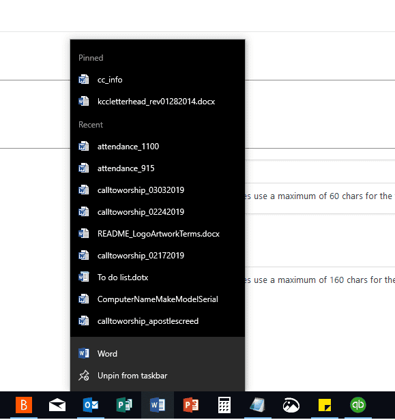
Task: Select attendance_915 in the Recent list
Action: pyautogui.click(x=158, y=168)
